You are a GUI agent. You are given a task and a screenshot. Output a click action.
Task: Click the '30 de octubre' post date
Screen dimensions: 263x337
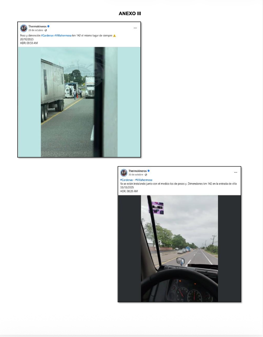tap(136, 175)
